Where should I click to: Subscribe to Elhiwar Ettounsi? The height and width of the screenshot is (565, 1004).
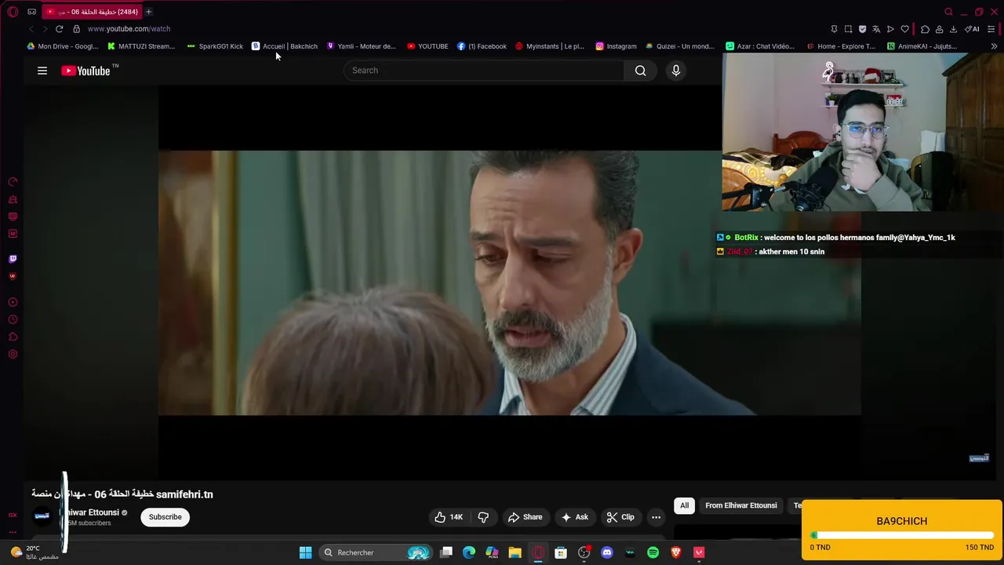pos(165,517)
